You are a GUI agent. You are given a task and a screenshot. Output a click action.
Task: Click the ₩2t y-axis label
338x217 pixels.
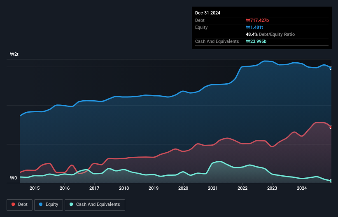coord(14,54)
